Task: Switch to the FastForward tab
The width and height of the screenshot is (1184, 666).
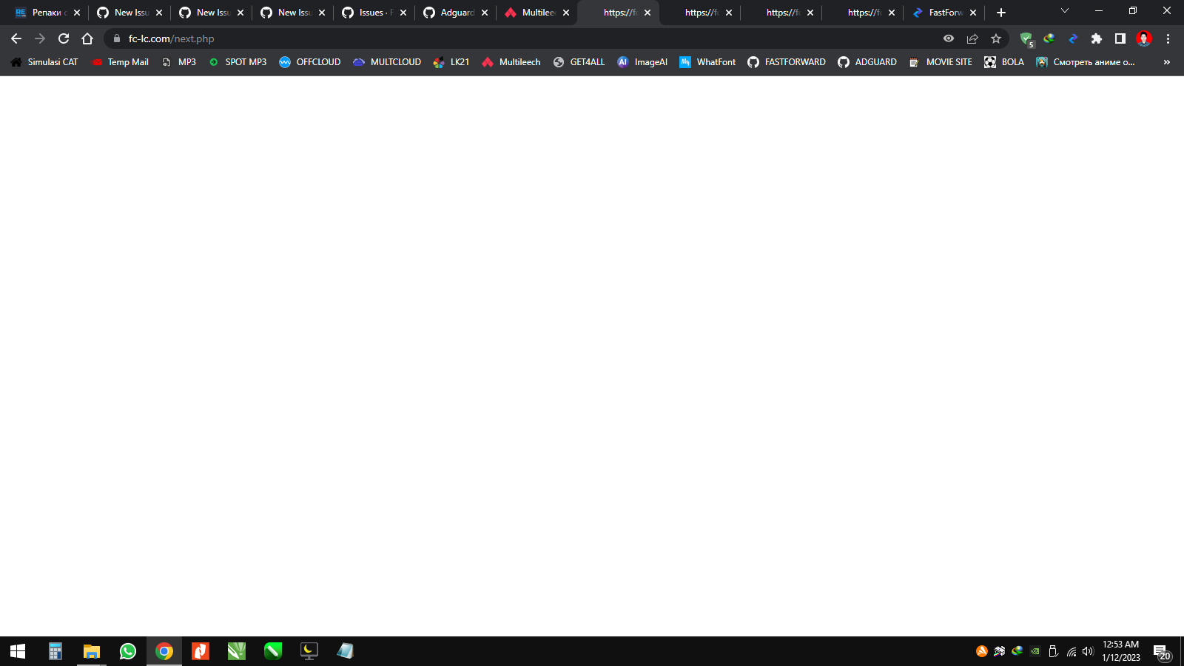Action: [940, 12]
